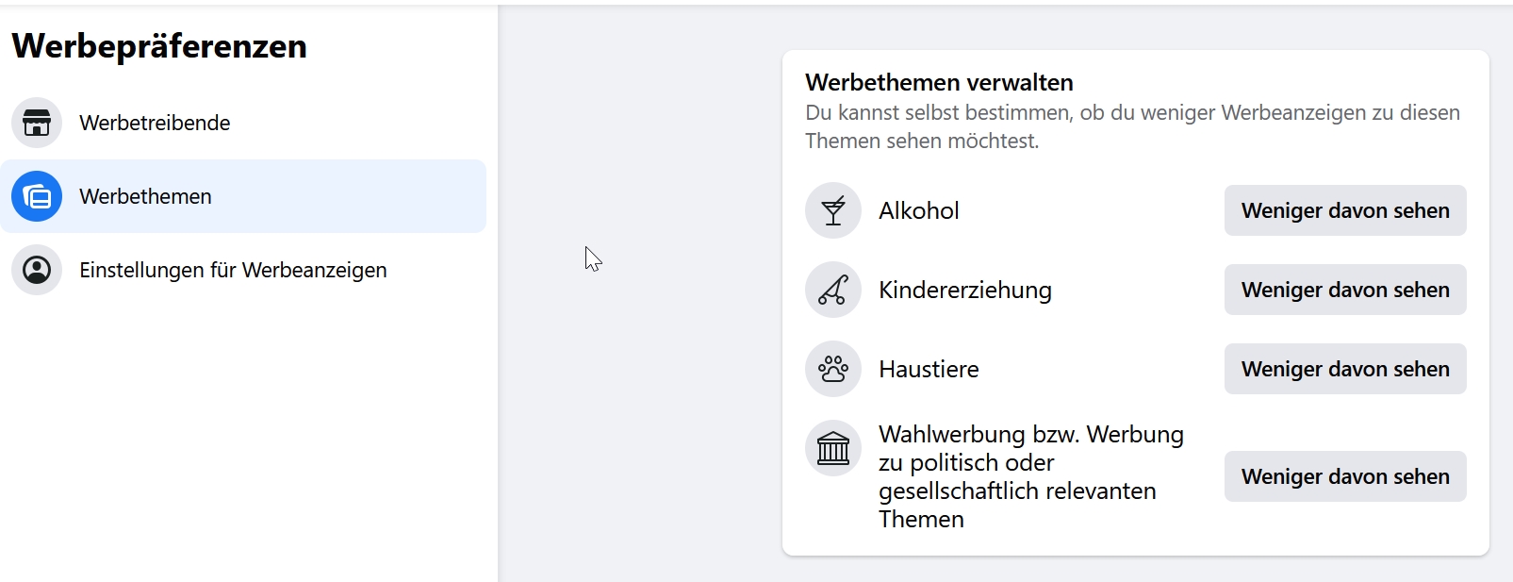Click the government building Wahlwerbung icon

point(833,448)
